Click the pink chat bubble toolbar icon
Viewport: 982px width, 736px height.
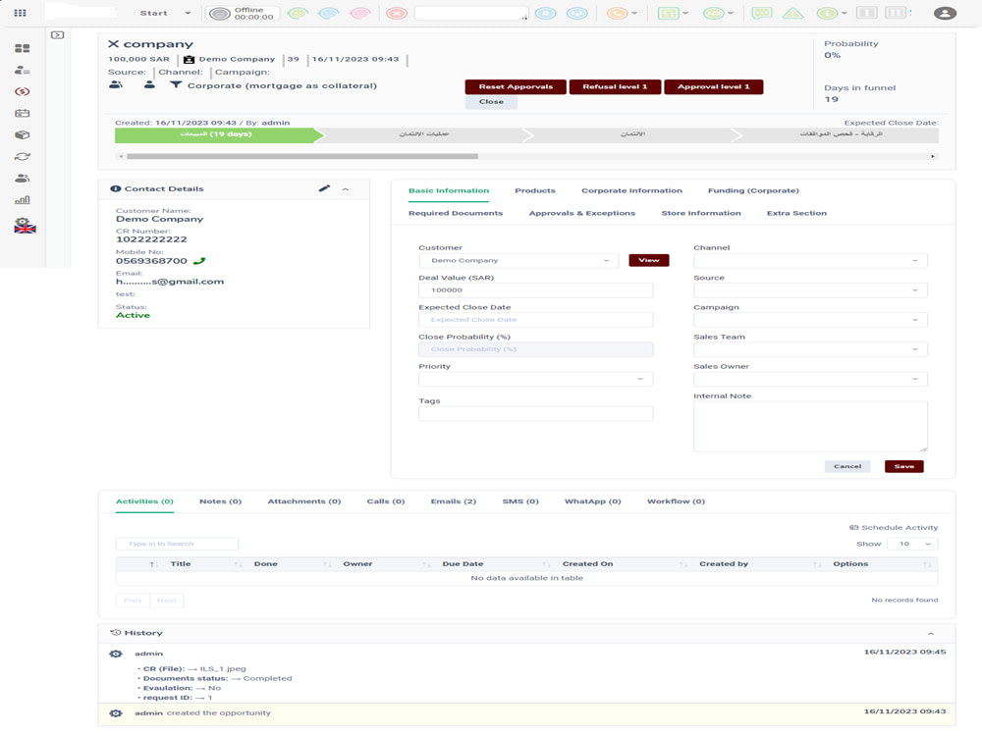360,13
